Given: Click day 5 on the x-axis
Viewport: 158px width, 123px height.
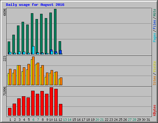Looking at the screenshot, I should click(x=29, y=120).
